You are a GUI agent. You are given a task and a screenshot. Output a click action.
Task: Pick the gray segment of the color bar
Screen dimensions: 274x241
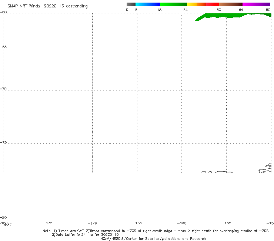pyautogui.click(x=131, y=4)
